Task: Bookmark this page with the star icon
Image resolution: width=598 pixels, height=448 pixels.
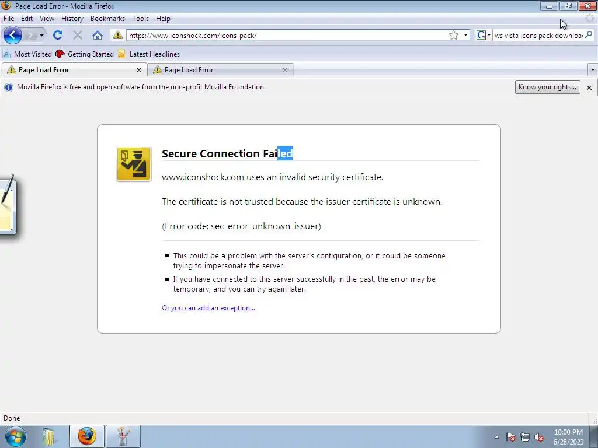Action: [453, 36]
